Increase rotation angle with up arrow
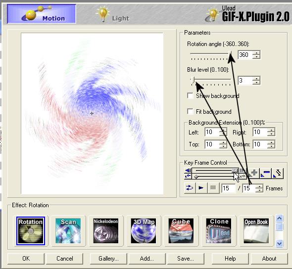 [x=257, y=53]
